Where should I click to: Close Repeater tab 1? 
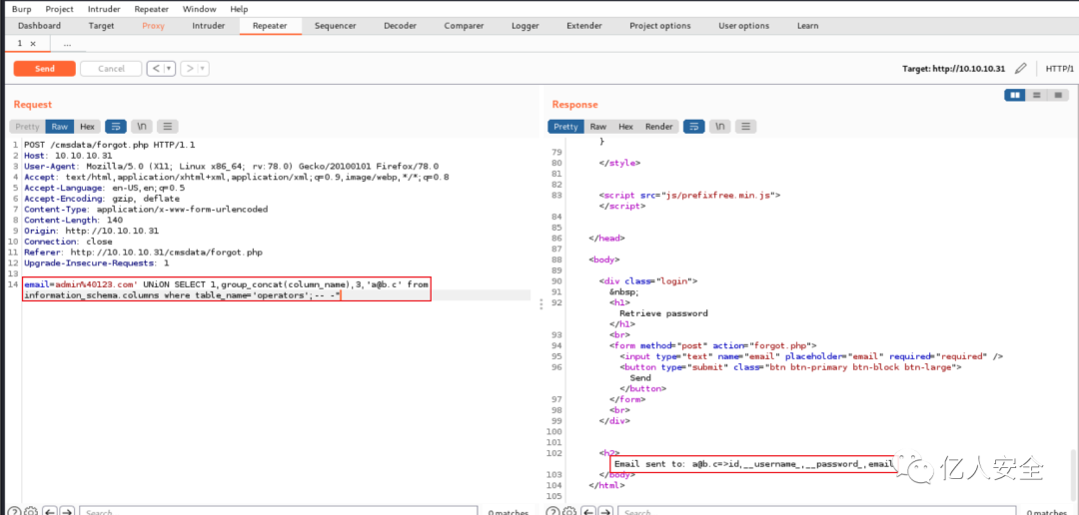(x=32, y=43)
